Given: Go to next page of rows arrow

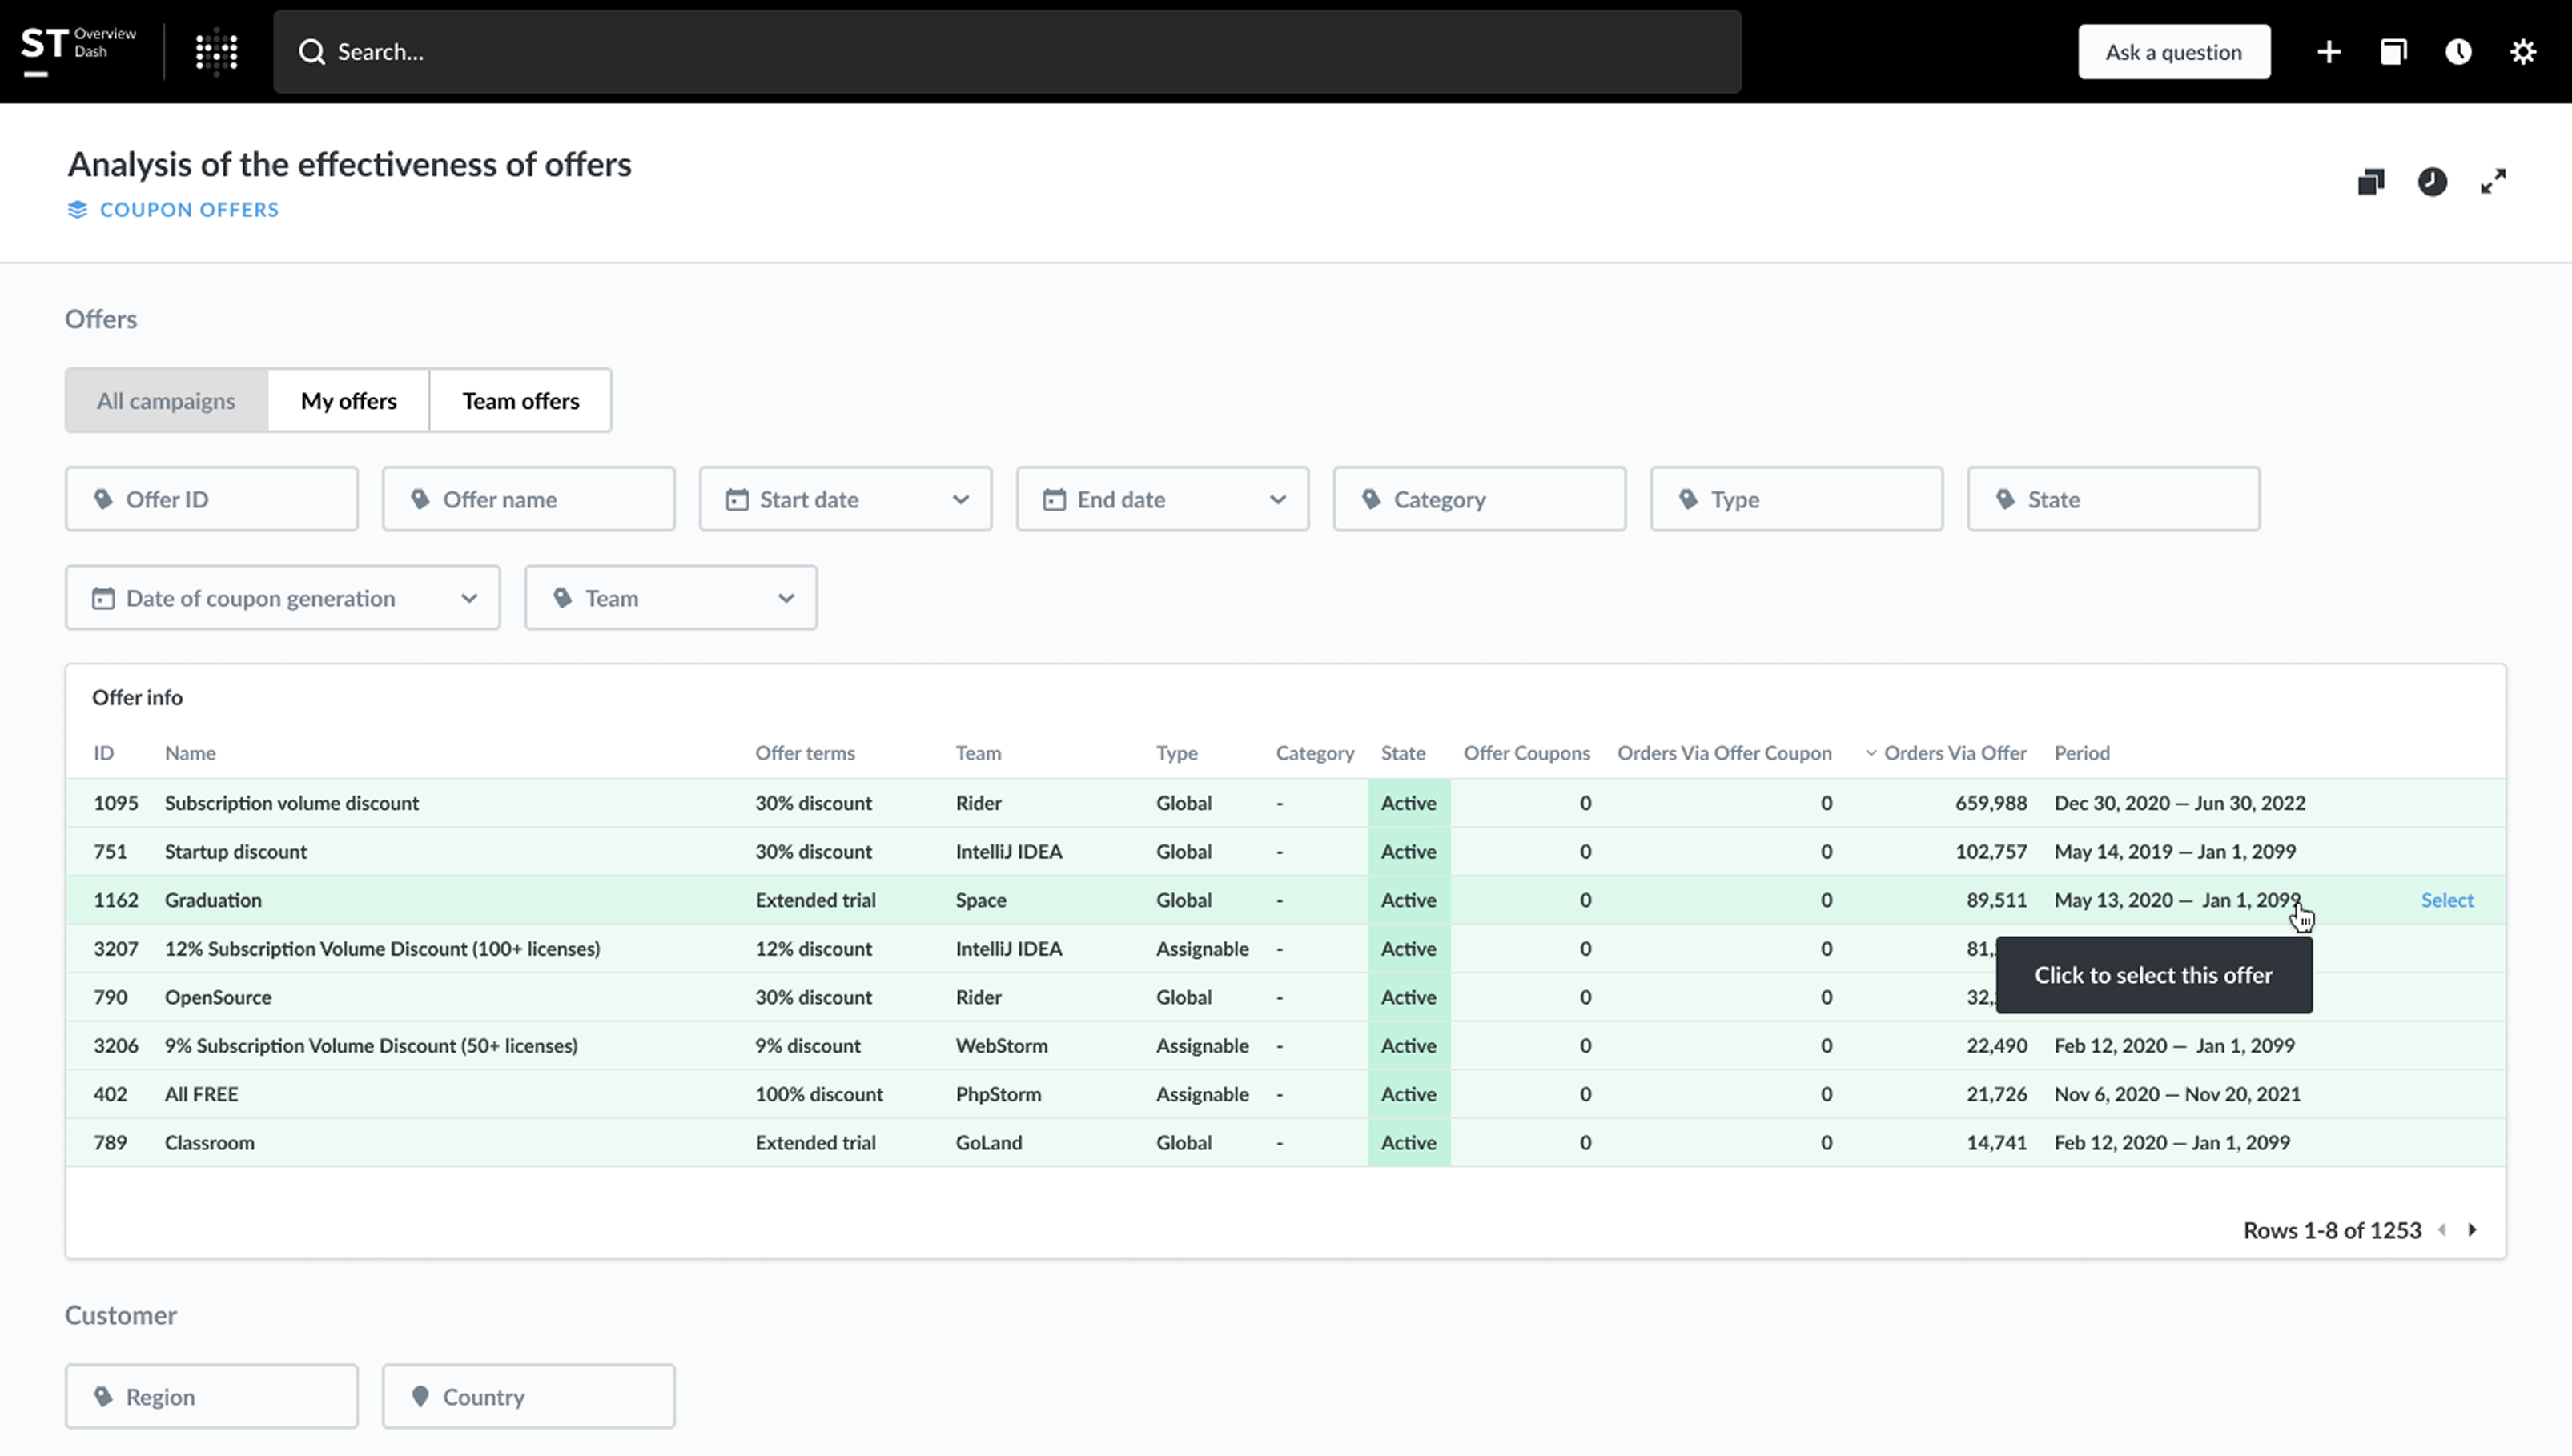Looking at the screenshot, I should [x=2472, y=1230].
